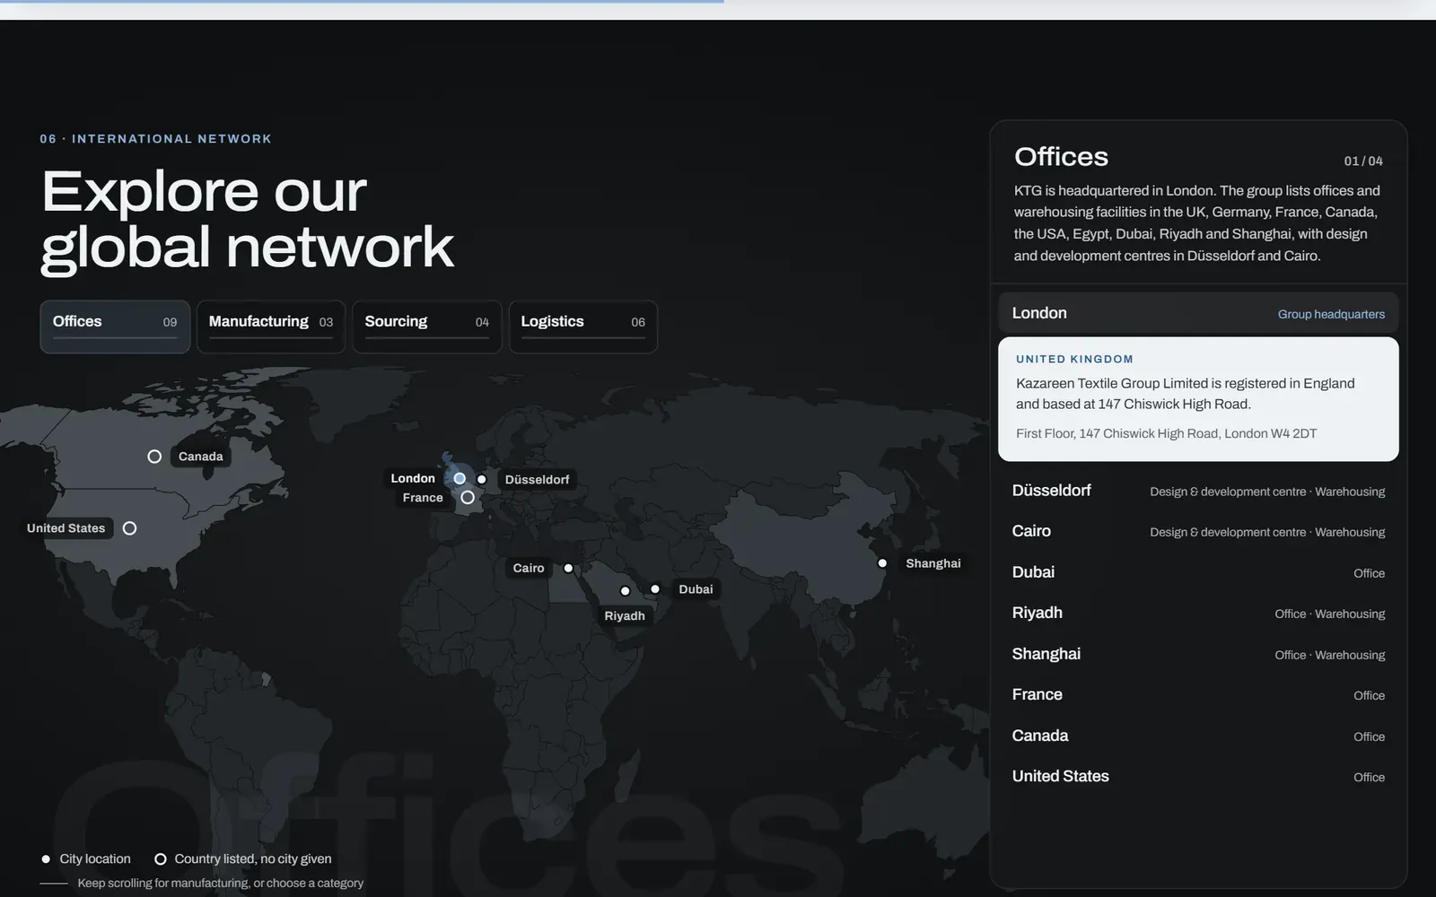Viewport: 1436px width, 897px height.
Task: Select the Offices category tab
Action: point(115,327)
